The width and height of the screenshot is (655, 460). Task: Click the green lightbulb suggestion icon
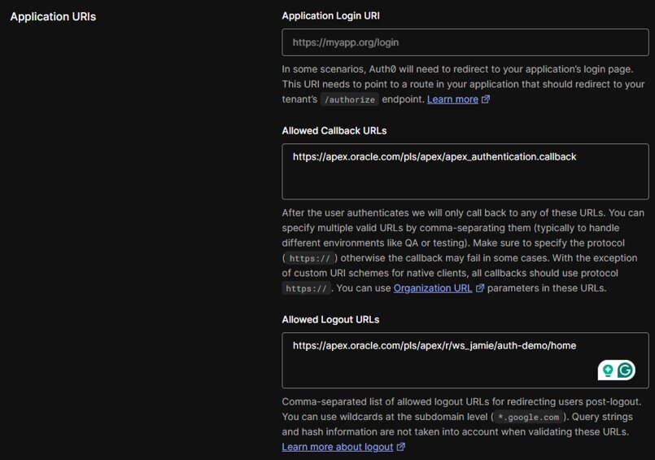click(608, 370)
